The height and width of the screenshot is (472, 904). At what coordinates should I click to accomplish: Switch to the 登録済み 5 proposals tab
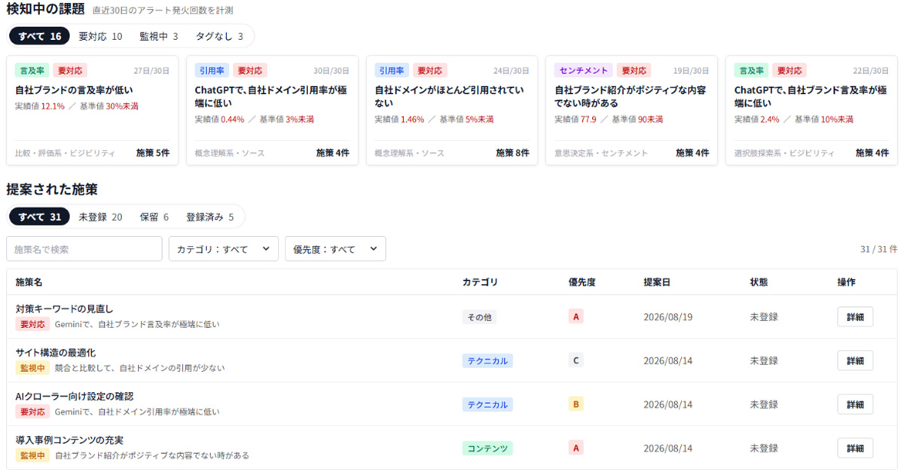pyautogui.click(x=209, y=217)
